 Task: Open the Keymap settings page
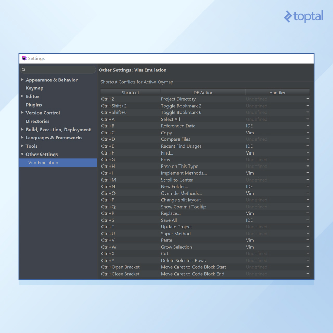[34, 88]
